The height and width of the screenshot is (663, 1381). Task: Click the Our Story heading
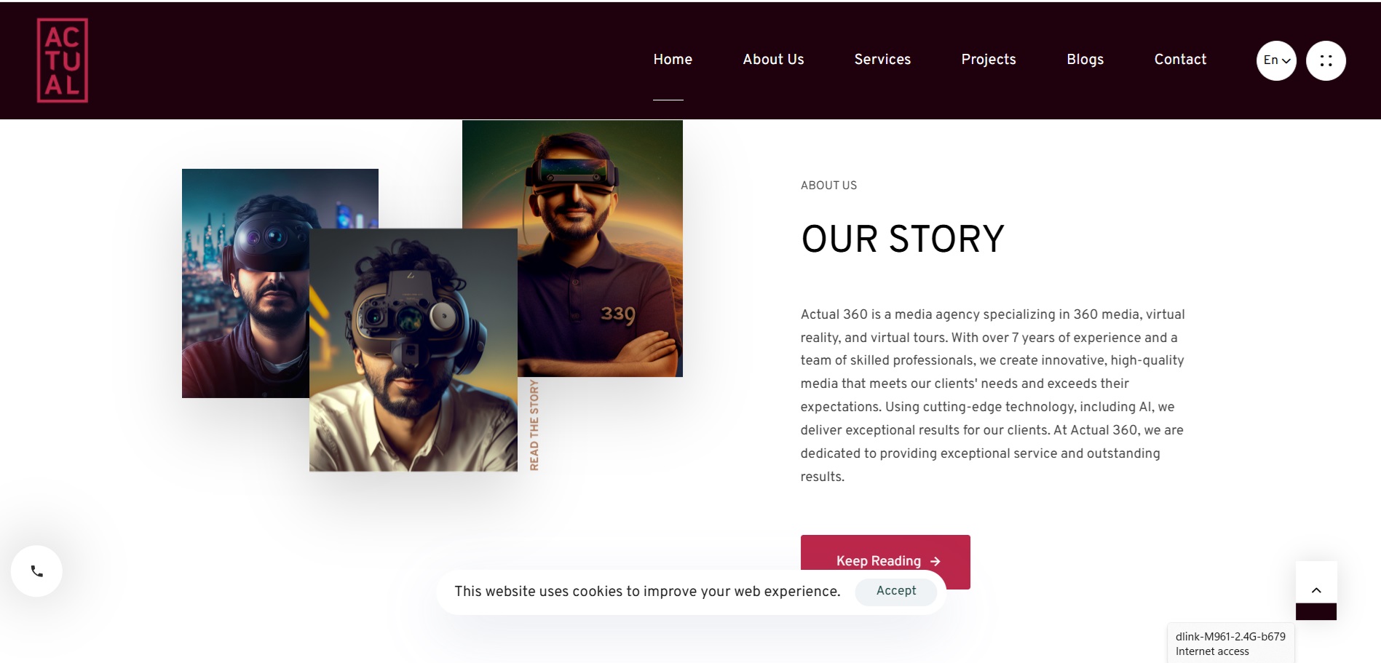(x=903, y=239)
